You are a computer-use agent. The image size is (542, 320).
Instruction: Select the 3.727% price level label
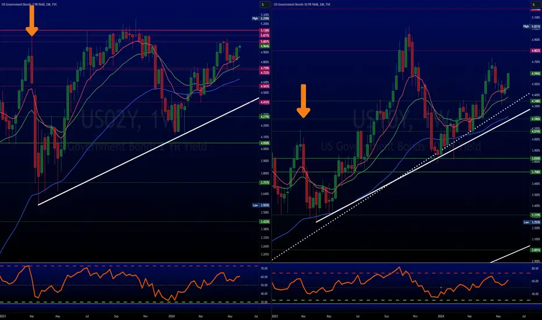[265, 182]
